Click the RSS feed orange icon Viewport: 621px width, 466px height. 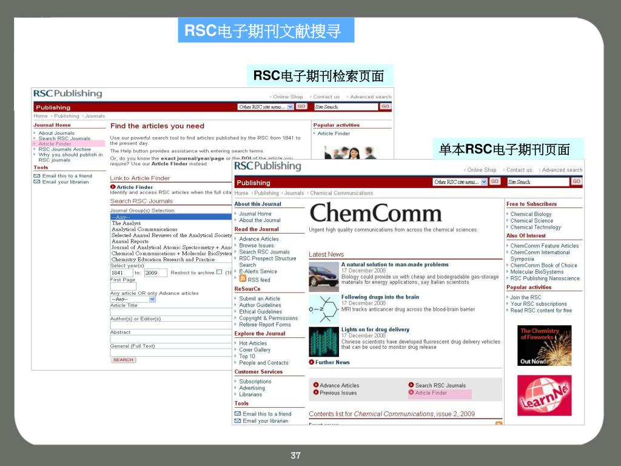click(243, 278)
